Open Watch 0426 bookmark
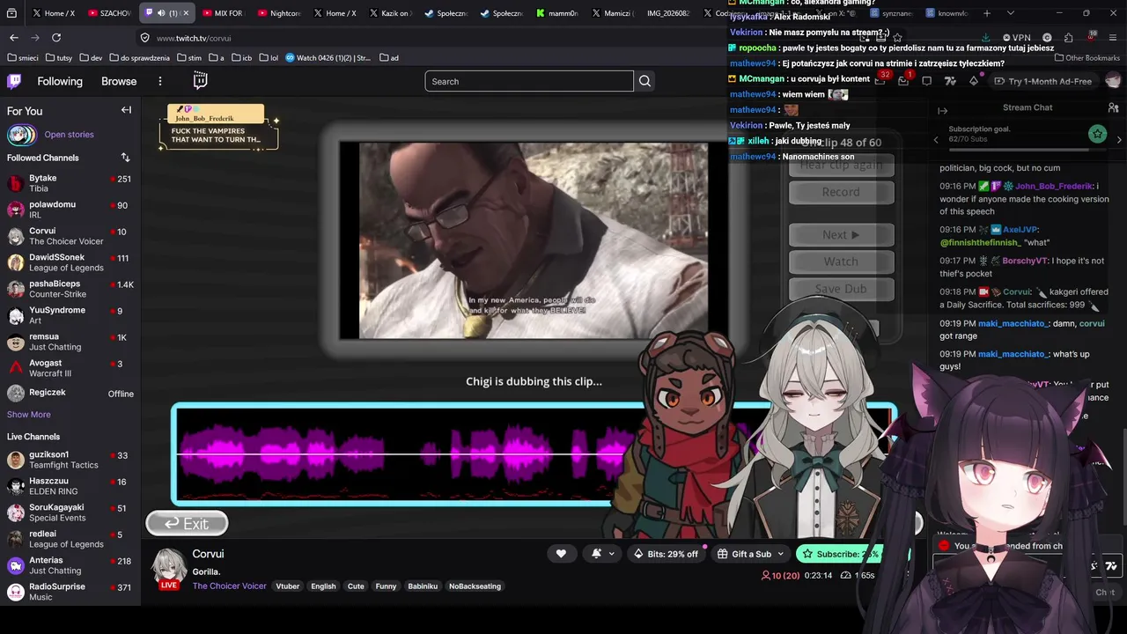This screenshot has width=1127, height=634. click(328, 58)
